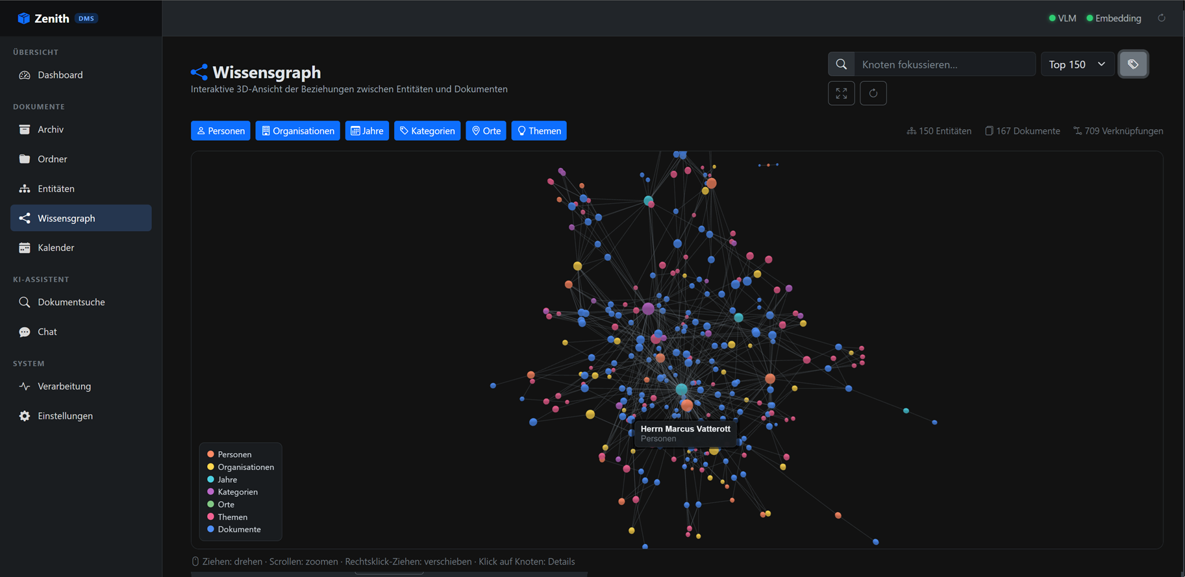Open the Chat assistant page
Screen dimensions: 1185x577
click(x=81, y=332)
